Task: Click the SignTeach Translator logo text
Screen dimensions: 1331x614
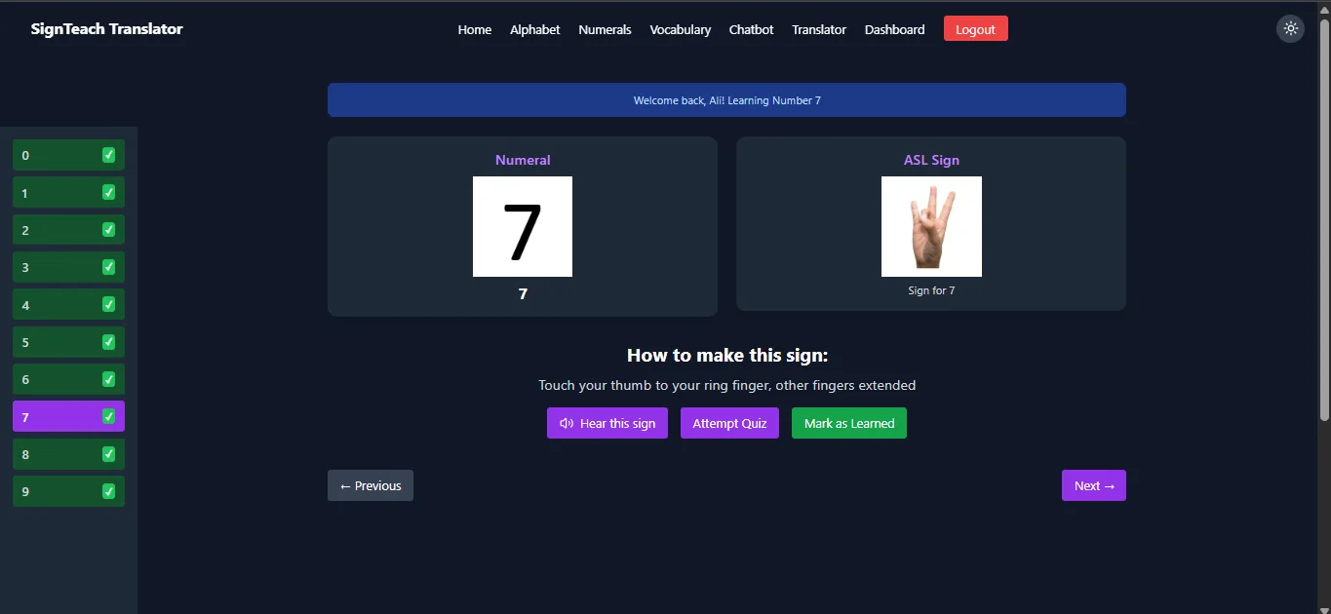Action: 107,29
